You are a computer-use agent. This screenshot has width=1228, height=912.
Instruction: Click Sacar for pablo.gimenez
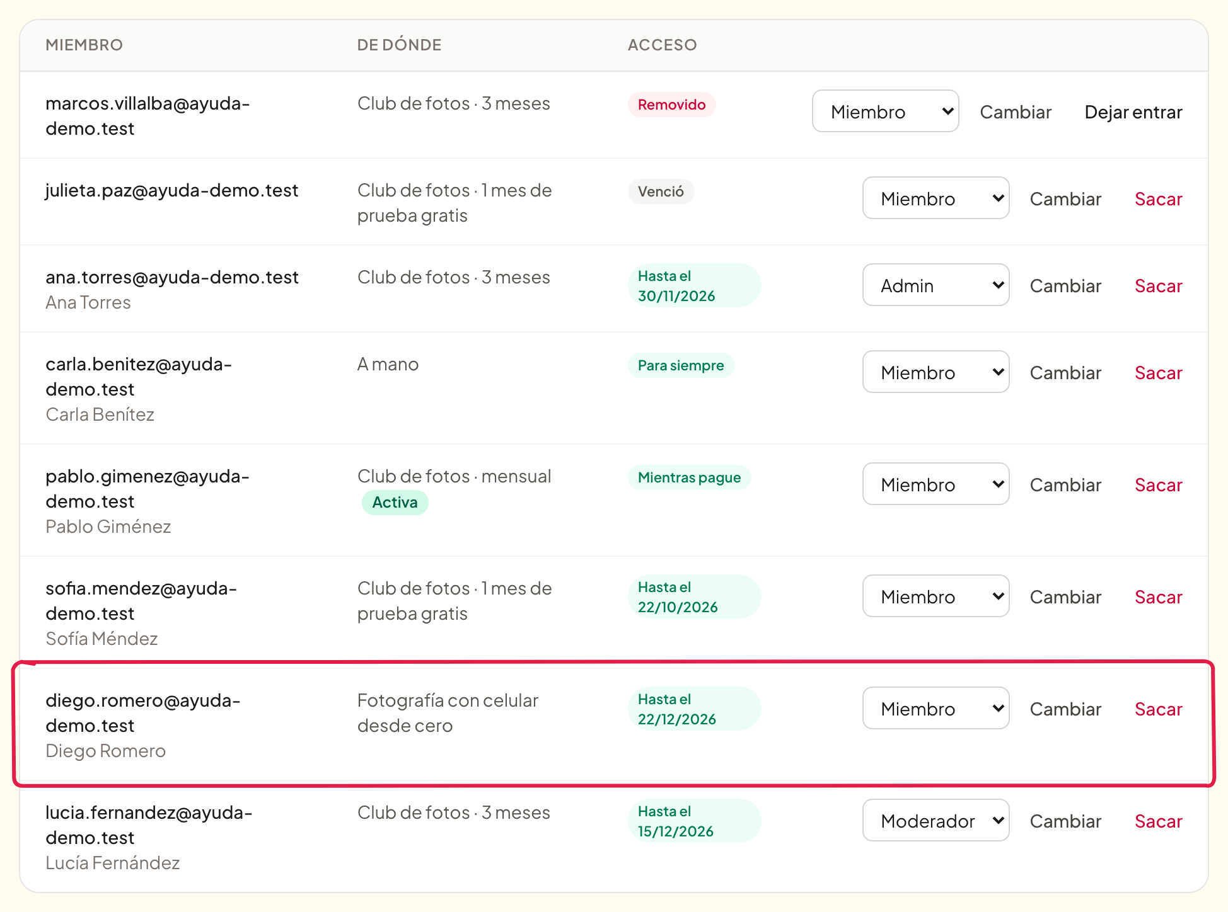pos(1158,485)
